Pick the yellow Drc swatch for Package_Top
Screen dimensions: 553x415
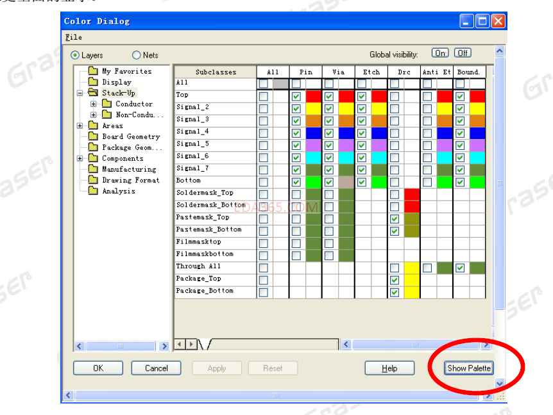pyautogui.click(x=412, y=280)
